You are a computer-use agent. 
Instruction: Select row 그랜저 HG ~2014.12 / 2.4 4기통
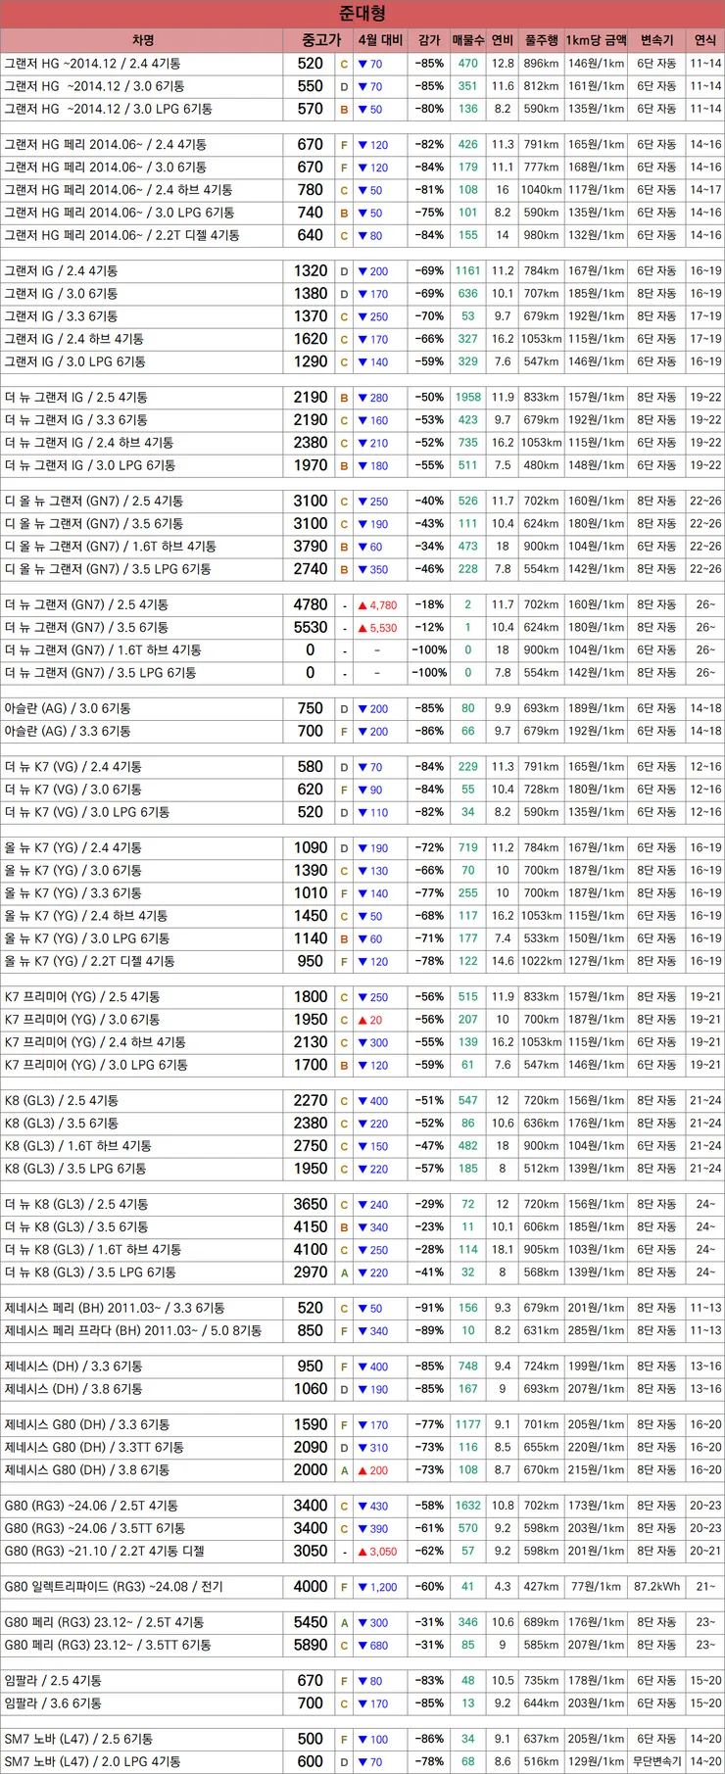point(362,64)
